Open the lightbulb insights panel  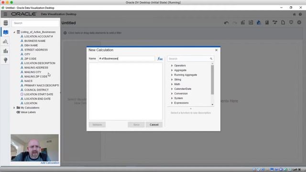5,60
